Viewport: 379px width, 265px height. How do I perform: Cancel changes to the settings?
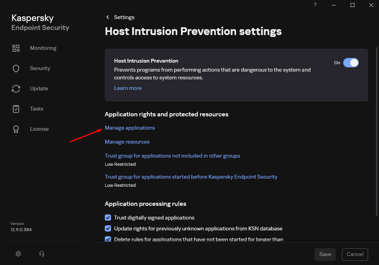[354, 254]
